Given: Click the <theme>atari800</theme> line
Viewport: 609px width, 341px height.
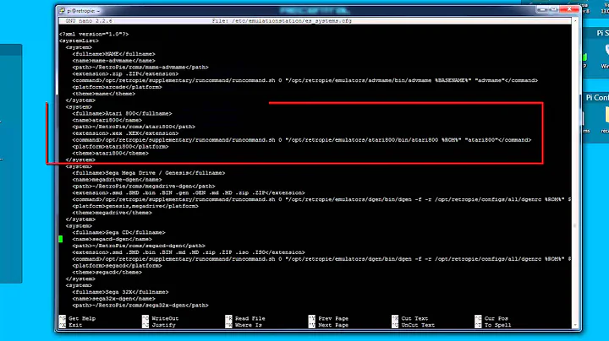Looking at the screenshot, I should pyautogui.click(x=110, y=153).
